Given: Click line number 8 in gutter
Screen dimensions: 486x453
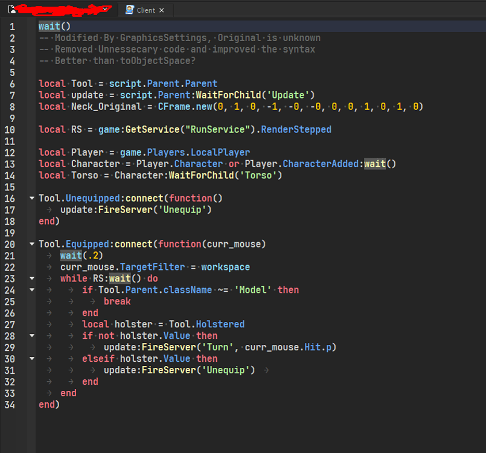Looking at the screenshot, I should [12, 107].
